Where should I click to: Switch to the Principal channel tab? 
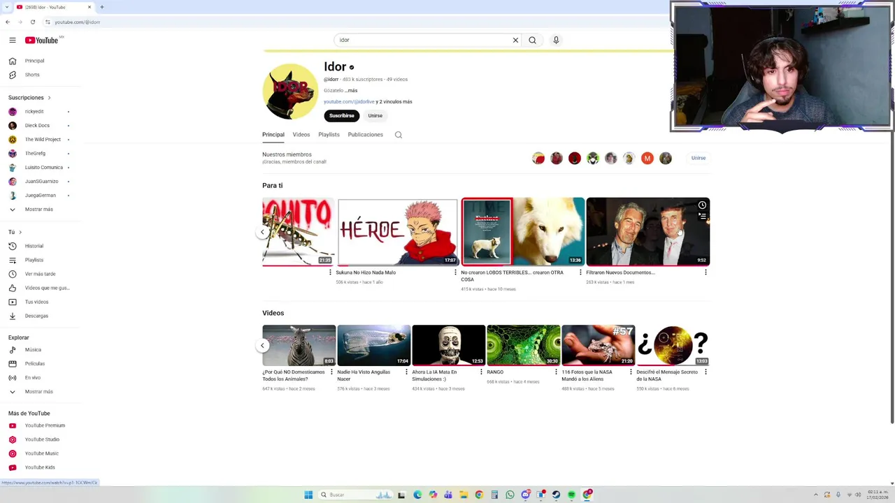point(273,135)
